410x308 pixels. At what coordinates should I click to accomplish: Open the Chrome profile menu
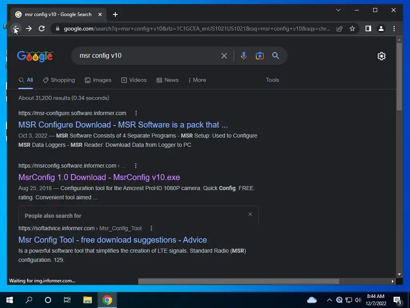[x=381, y=28]
